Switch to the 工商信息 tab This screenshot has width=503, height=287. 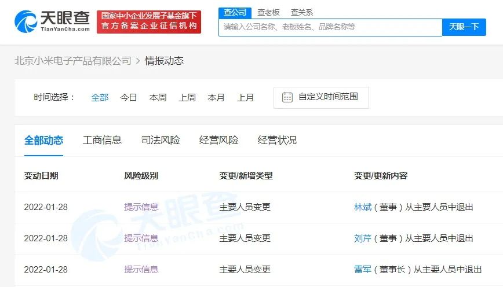click(102, 140)
